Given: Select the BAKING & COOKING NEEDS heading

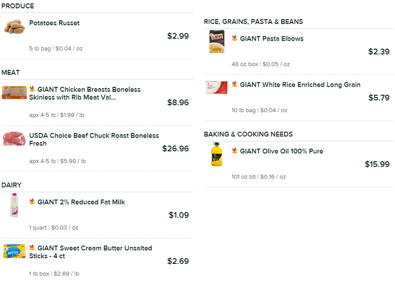Looking at the screenshot, I should pos(248,134).
